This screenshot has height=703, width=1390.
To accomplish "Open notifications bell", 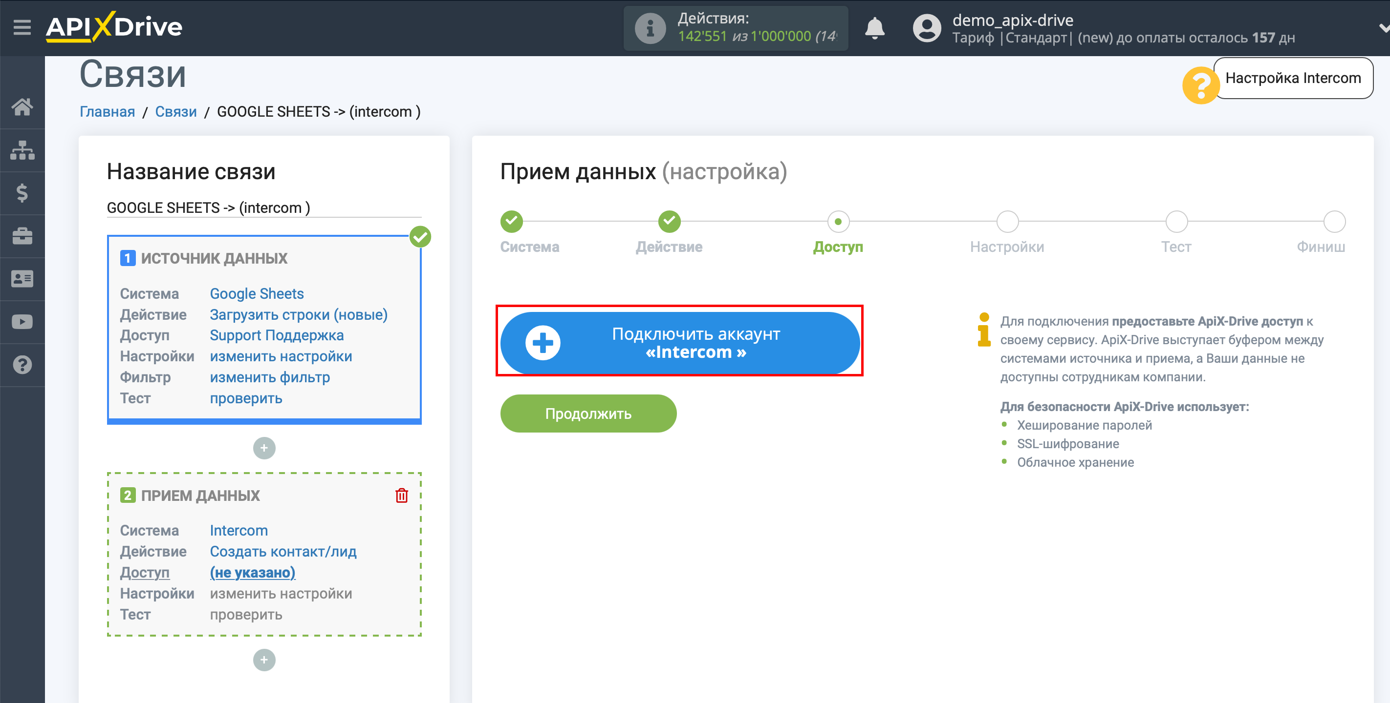I will [x=875, y=28].
